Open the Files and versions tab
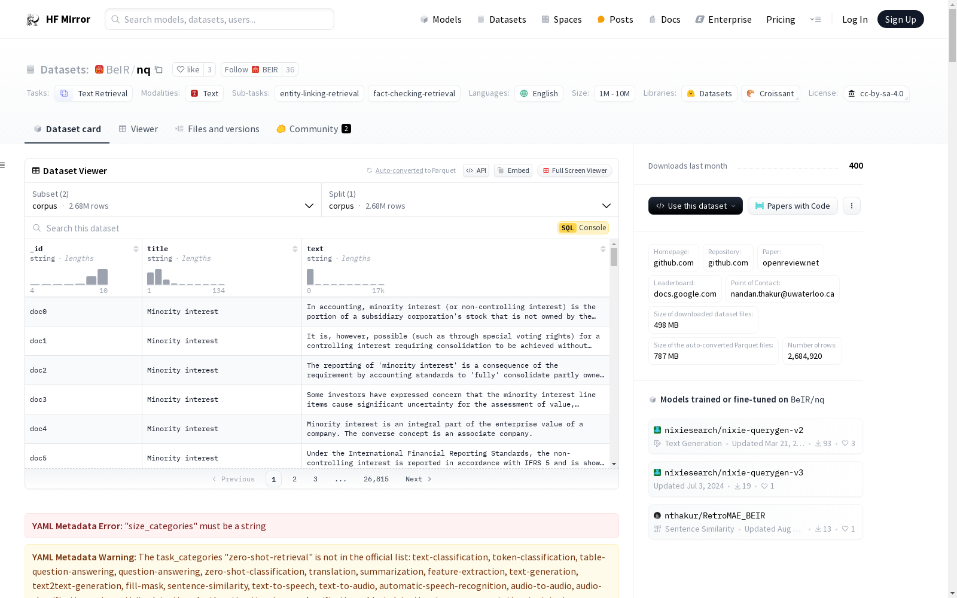The image size is (957, 598). [x=217, y=129]
